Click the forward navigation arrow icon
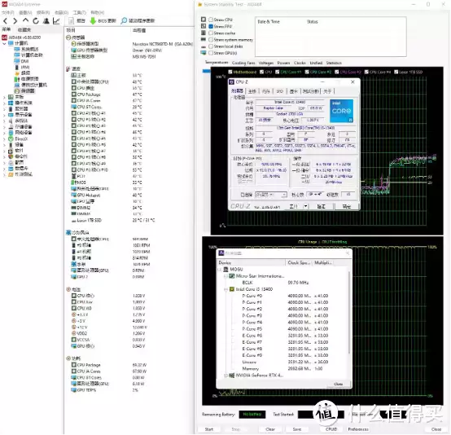The height and width of the screenshot is (435, 451). point(15,20)
